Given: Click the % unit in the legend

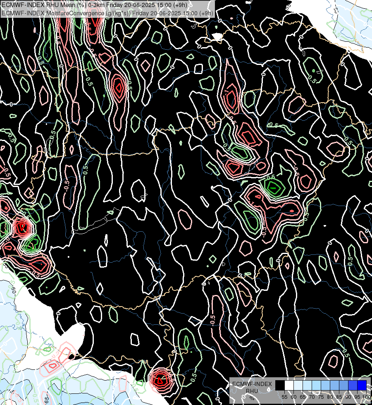Looking at the screenshot, I should 252,398.
